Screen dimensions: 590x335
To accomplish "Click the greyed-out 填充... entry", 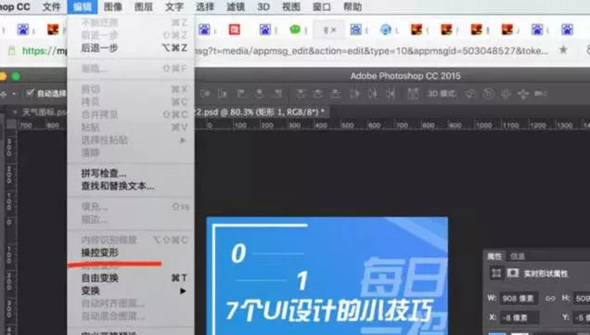I will (x=131, y=206).
